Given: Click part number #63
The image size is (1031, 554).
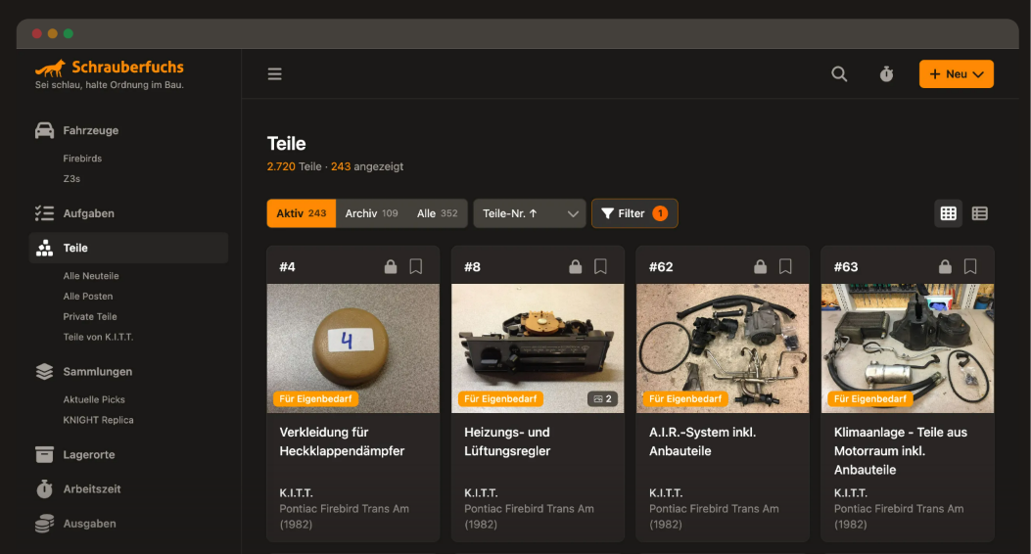Looking at the screenshot, I should click(x=846, y=267).
